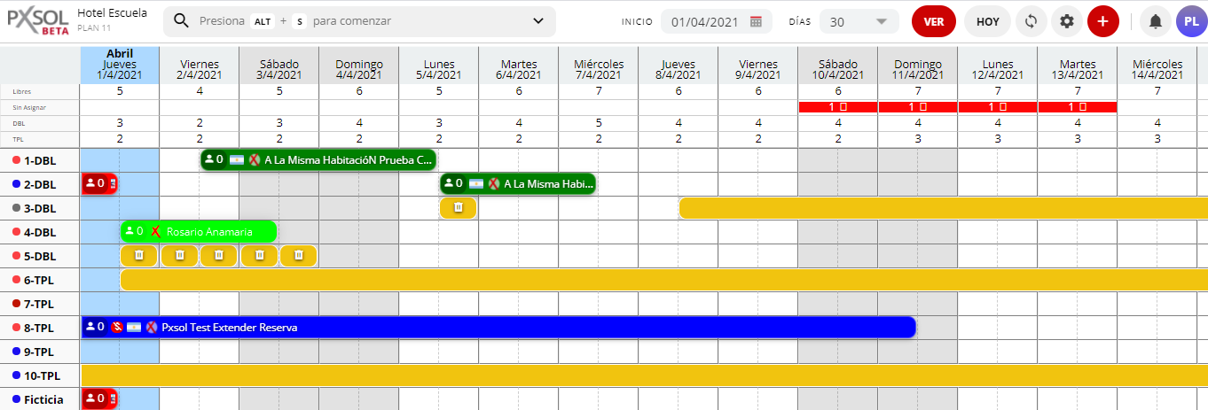Open calendar picker icon in Inicio field
This screenshot has height=410, width=1208.
click(x=756, y=22)
